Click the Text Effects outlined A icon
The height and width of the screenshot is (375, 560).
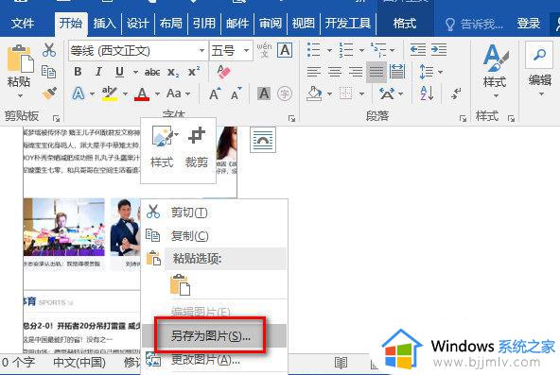[x=79, y=94]
